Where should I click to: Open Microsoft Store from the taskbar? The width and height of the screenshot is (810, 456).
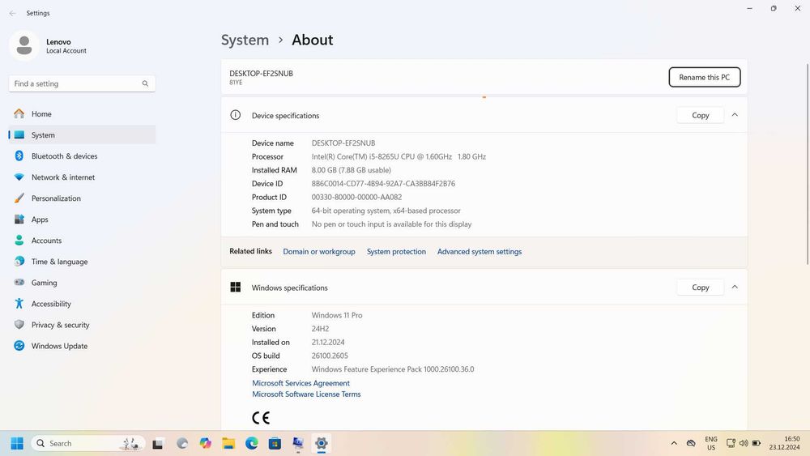275,443
